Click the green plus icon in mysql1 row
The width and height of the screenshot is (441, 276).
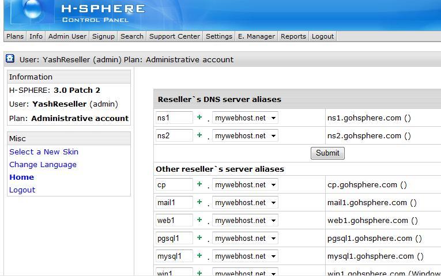(199, 255)
